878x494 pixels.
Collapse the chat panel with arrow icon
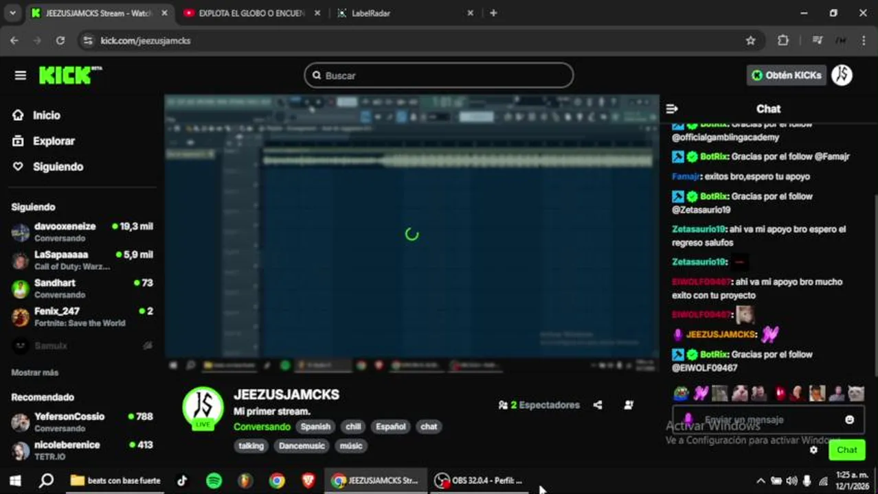(x=672, y=108)
